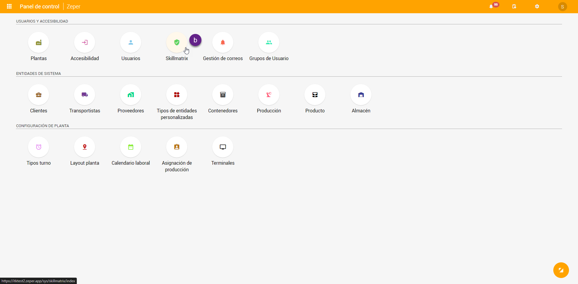The height and width of the screenshot is (284, 578).
Task: Click USUARIOS Y ACCESIBILIDAD section heading
Action: [42, 21]
